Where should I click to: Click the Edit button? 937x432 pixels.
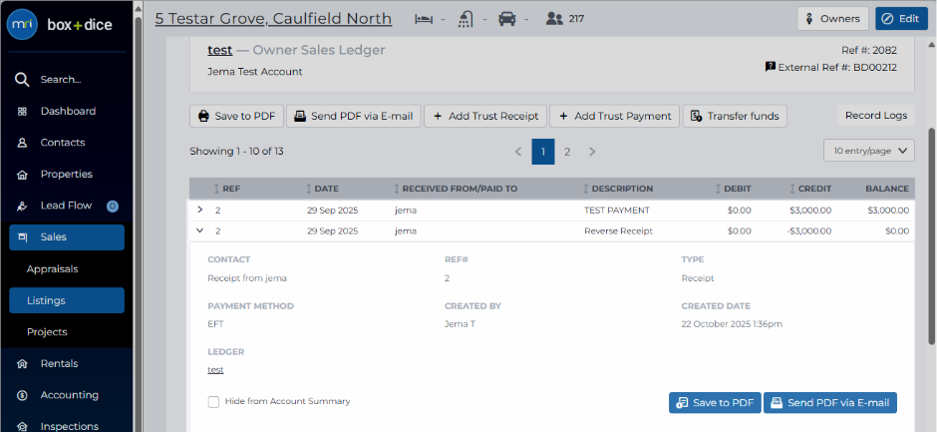[901, 19]
